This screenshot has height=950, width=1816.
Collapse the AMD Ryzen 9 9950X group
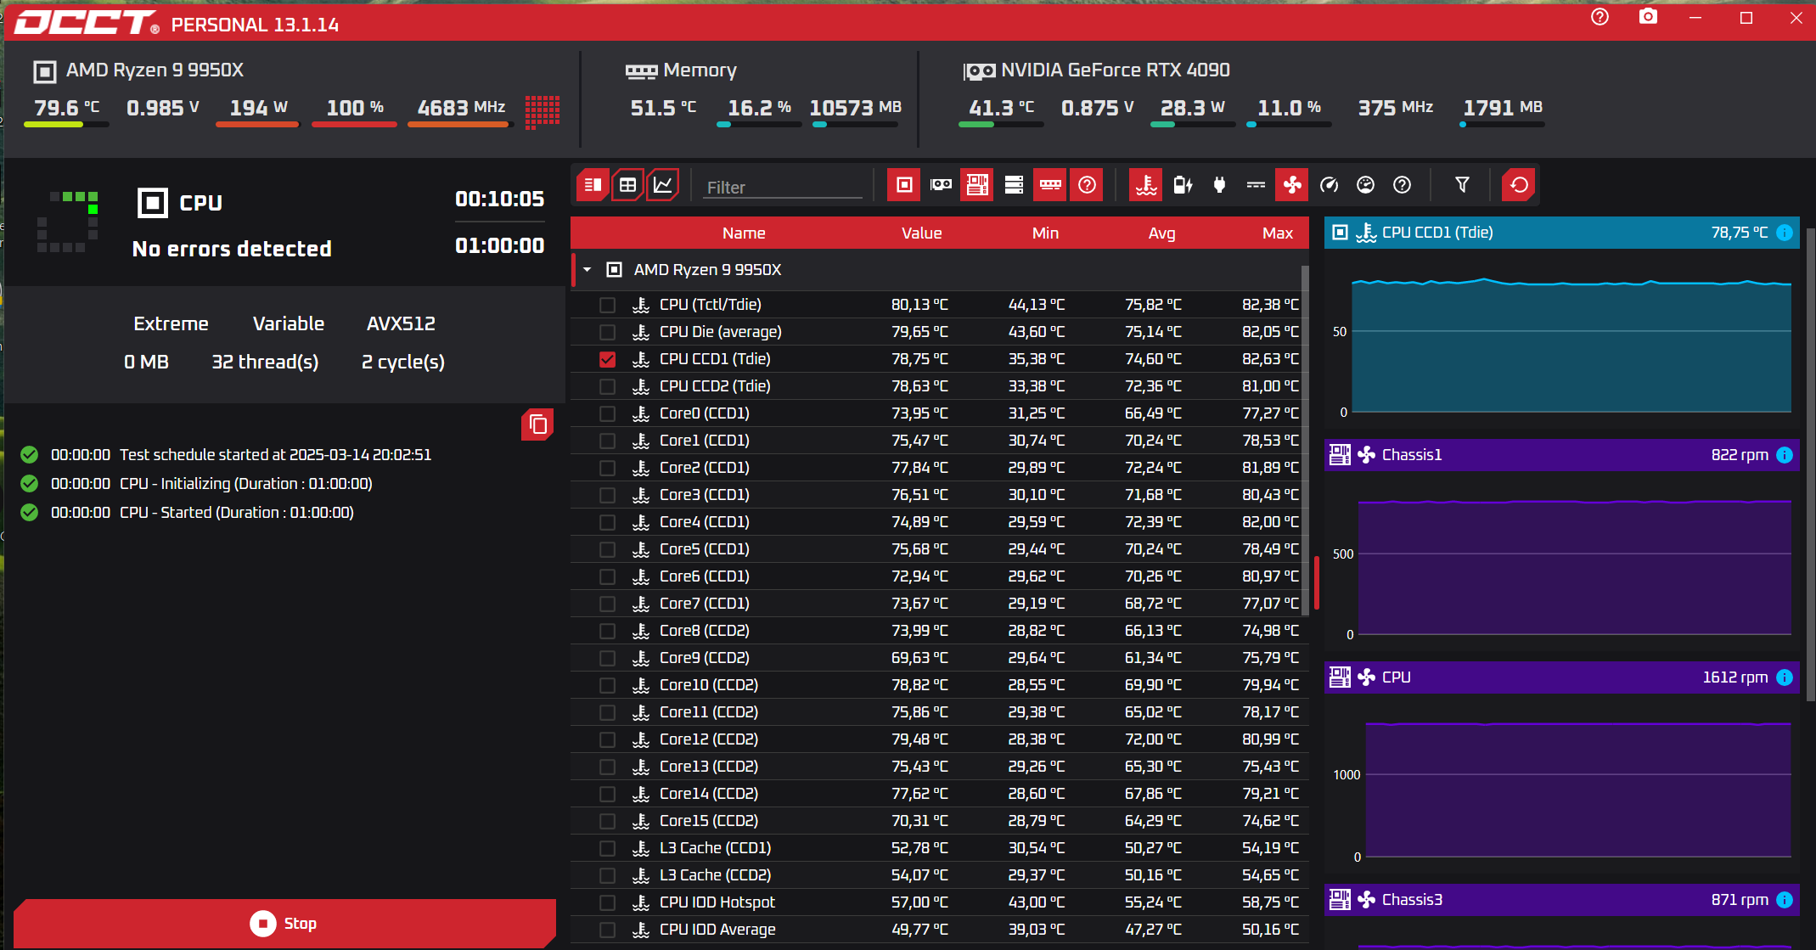pos(587,269)
